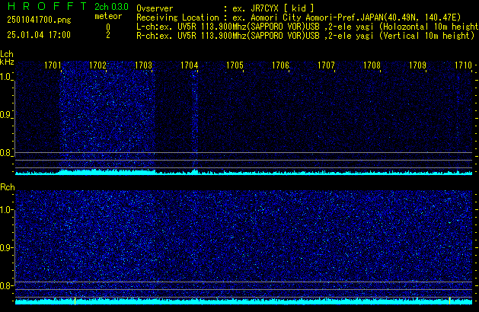Click the meteor label
479x312 pixels.
click(x=108, y=16)
